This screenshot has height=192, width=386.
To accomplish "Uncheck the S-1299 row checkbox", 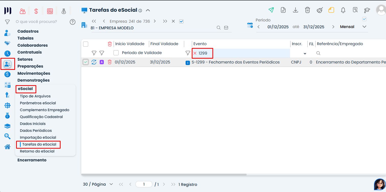I will [86, 62].
